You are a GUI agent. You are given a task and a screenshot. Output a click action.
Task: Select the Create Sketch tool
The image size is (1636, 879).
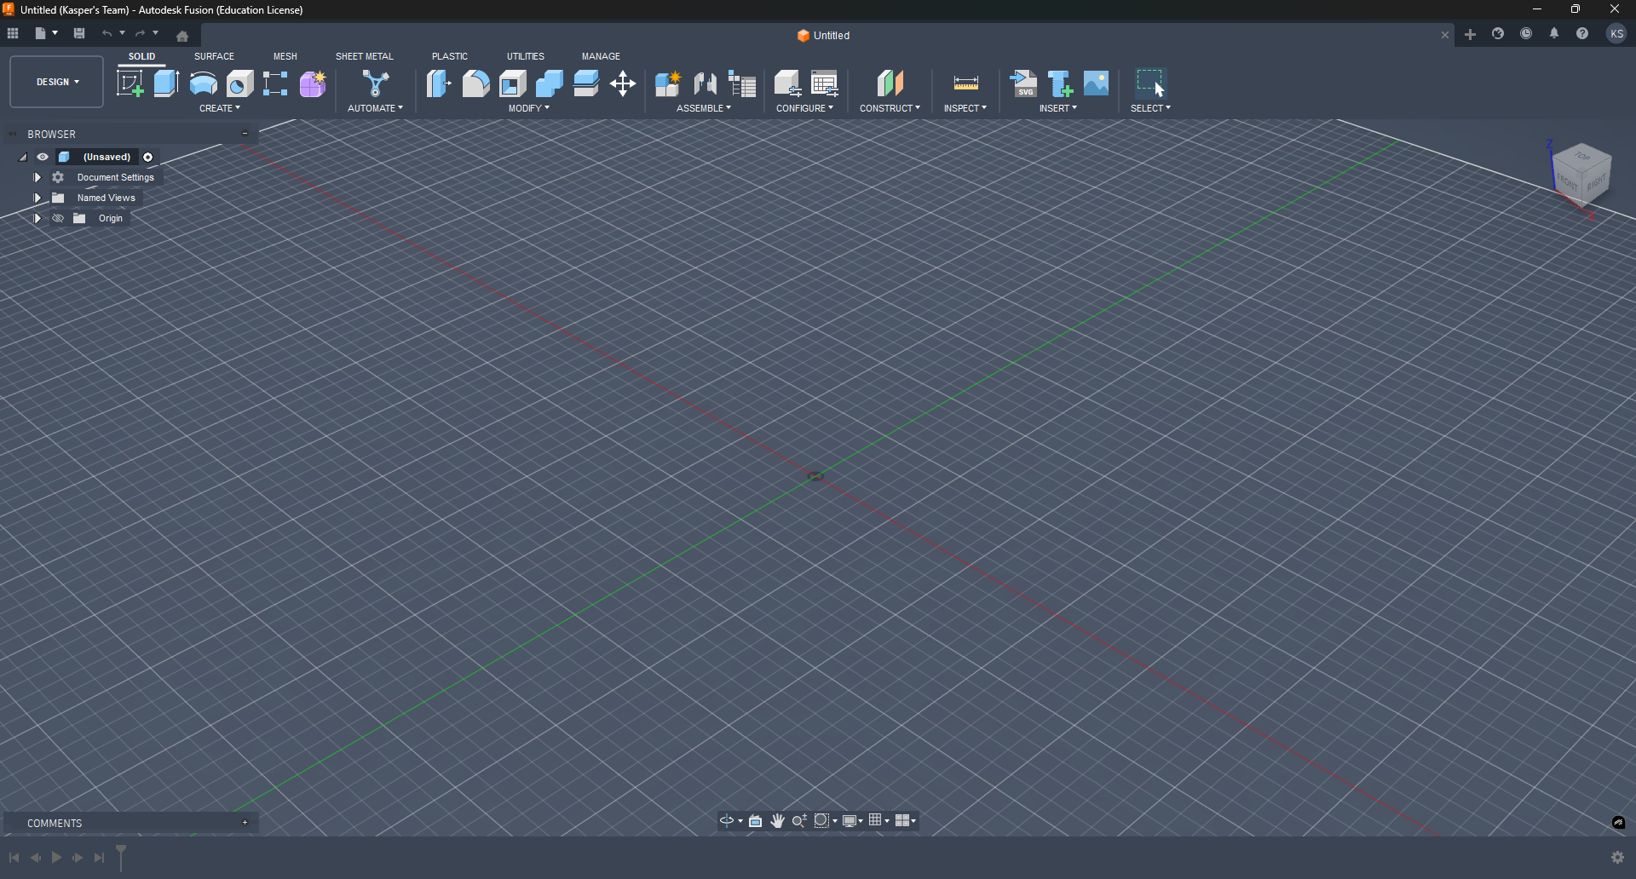[x=130, y=83]
